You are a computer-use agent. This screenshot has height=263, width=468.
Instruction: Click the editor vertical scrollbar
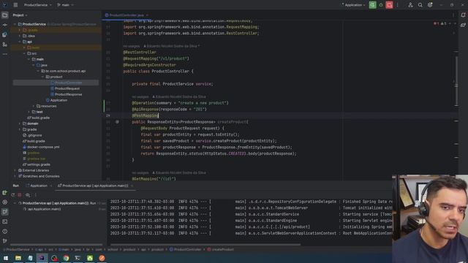pos(456,80)
